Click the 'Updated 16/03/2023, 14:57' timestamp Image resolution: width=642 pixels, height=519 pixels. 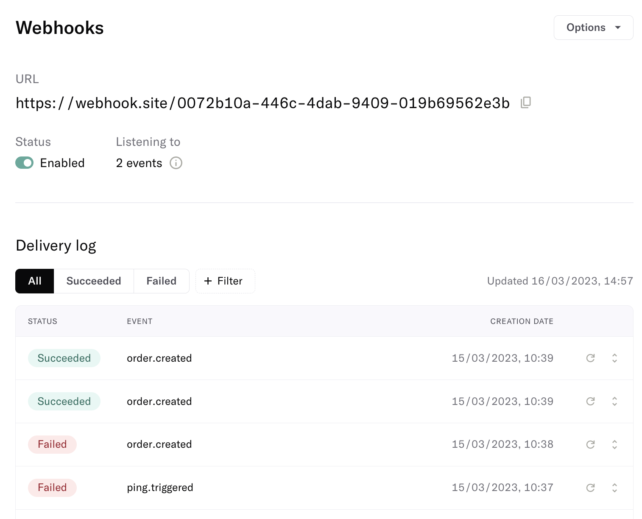(560, 281)
